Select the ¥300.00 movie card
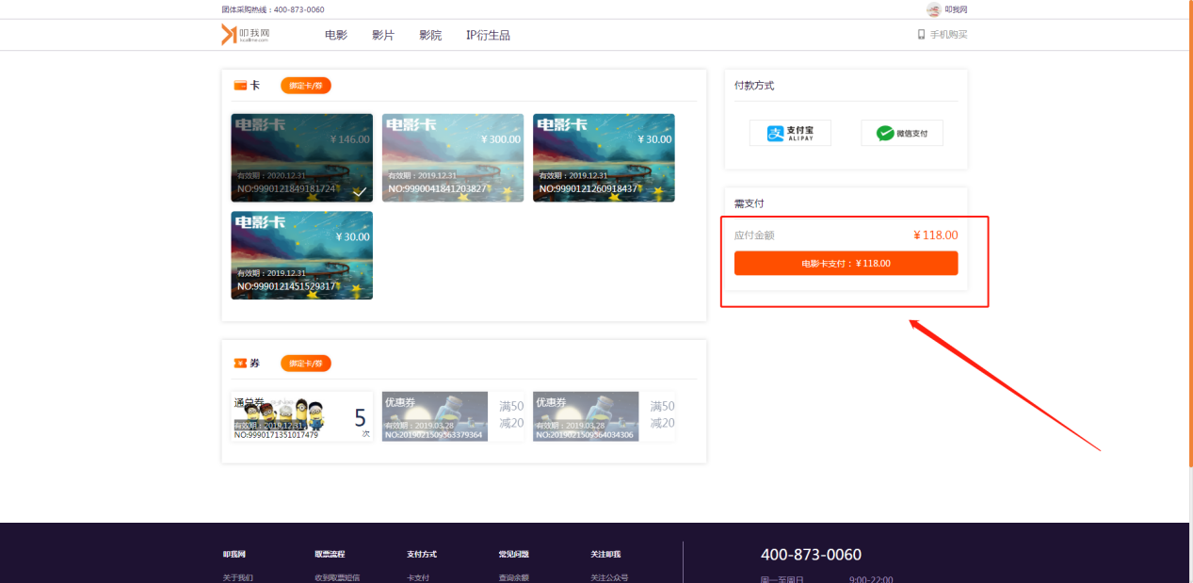The width and height of the screenshot is (1193, 583). tap(452, 157)
